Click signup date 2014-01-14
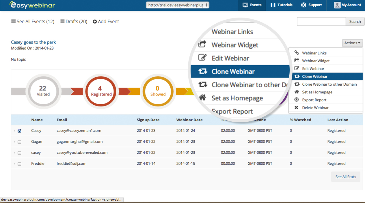The width and height of the screenshot is (365, 203). pos(146,163)
